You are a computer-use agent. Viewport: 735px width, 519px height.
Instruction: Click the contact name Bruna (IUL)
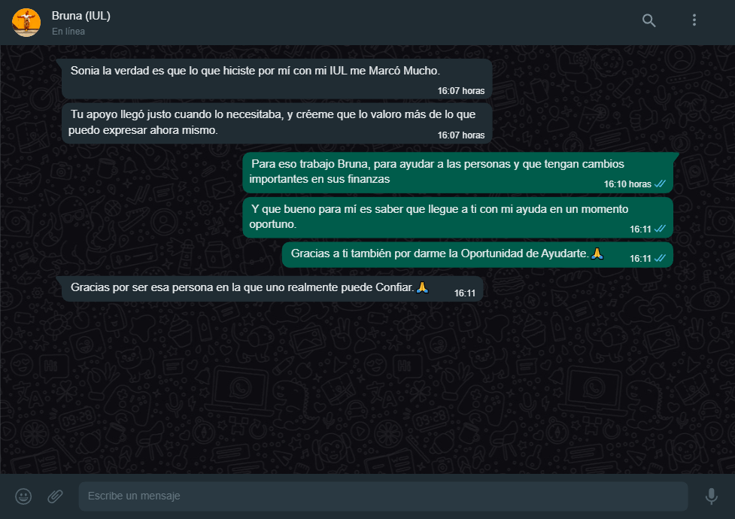tap(81, 16)
